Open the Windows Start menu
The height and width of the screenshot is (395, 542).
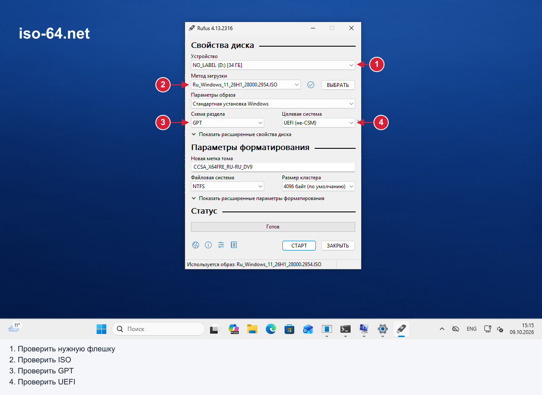click(x=102, y=329)
